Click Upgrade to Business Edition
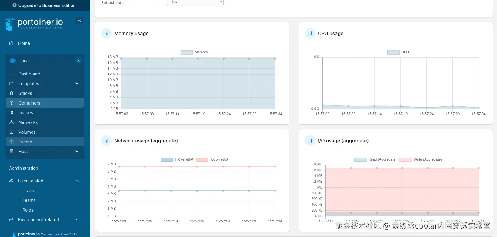The image size is (497, 237). pos(44,5)
